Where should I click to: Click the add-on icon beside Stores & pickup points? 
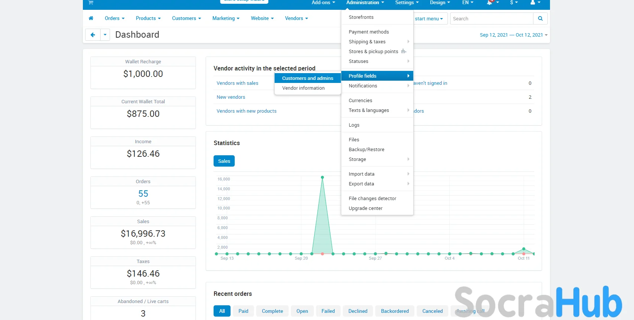(403, 51)
